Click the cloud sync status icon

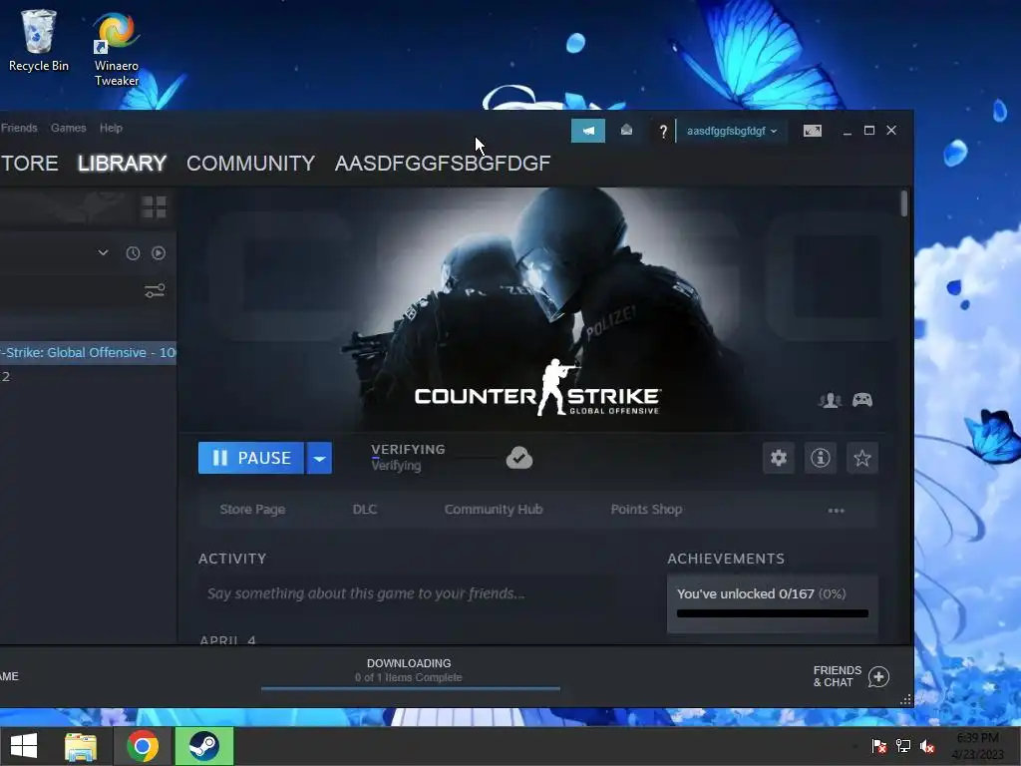coord(518,459)
